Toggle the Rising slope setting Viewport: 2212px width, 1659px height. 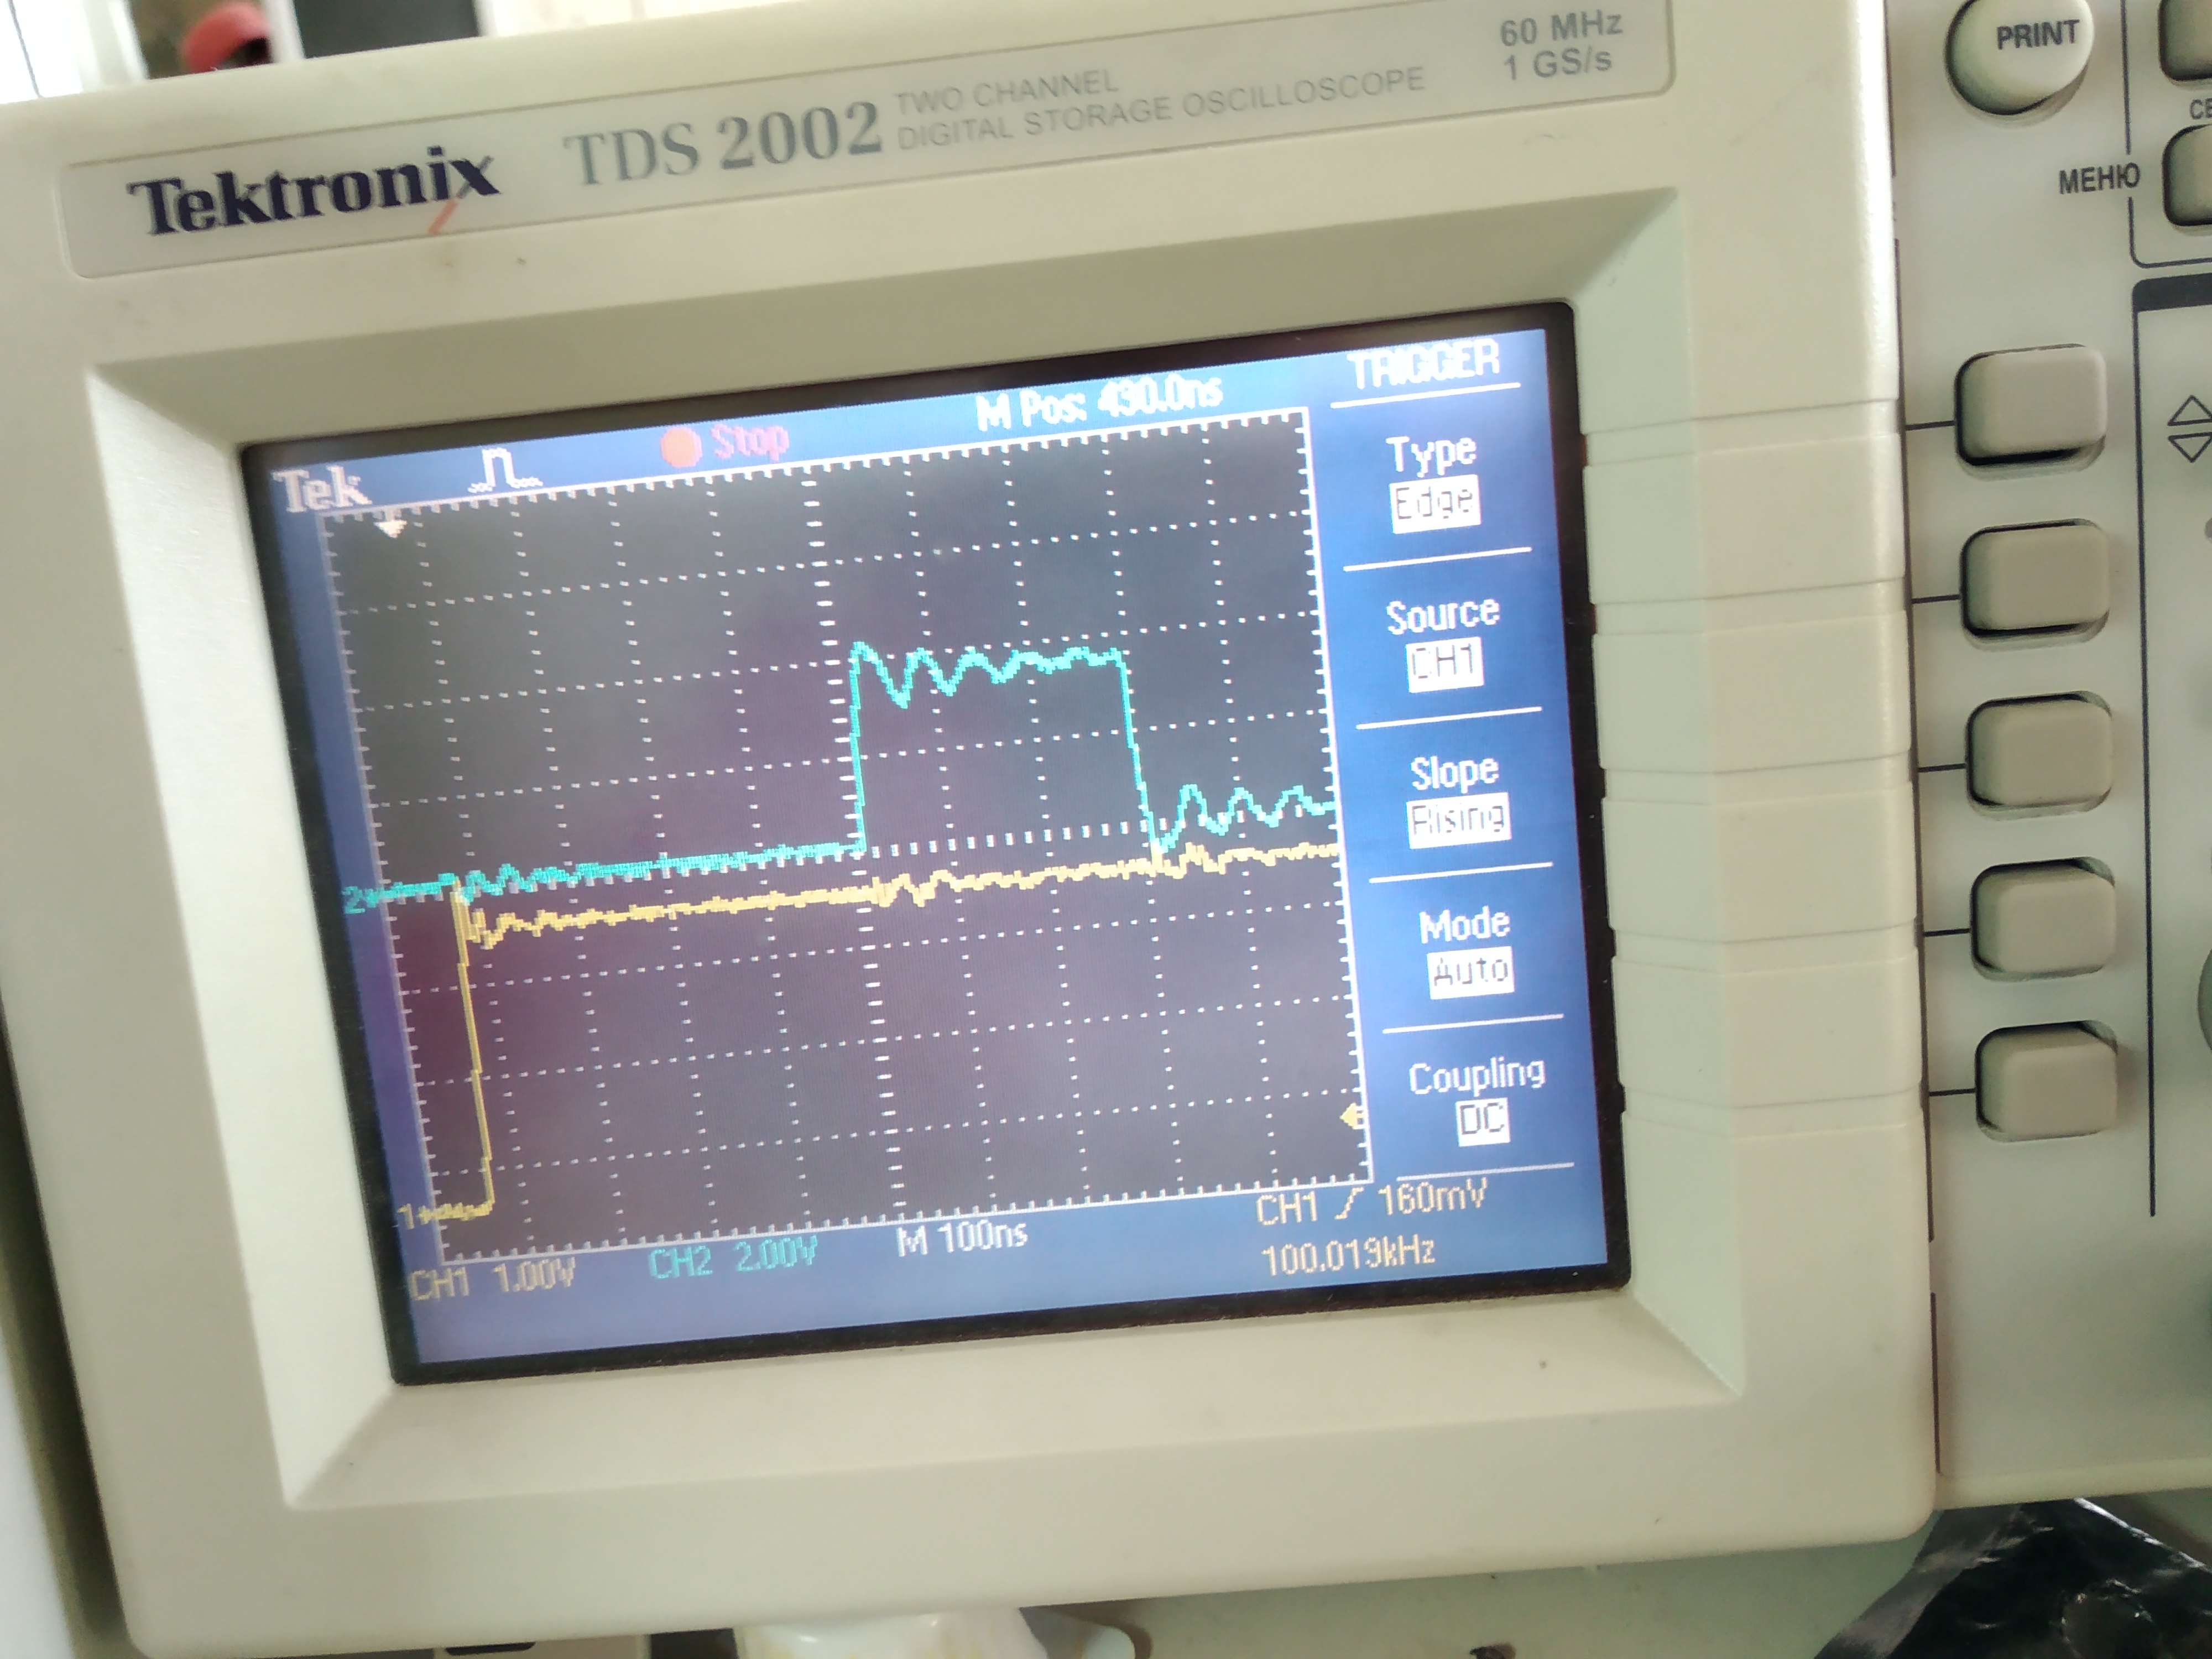click(1458, 821)
